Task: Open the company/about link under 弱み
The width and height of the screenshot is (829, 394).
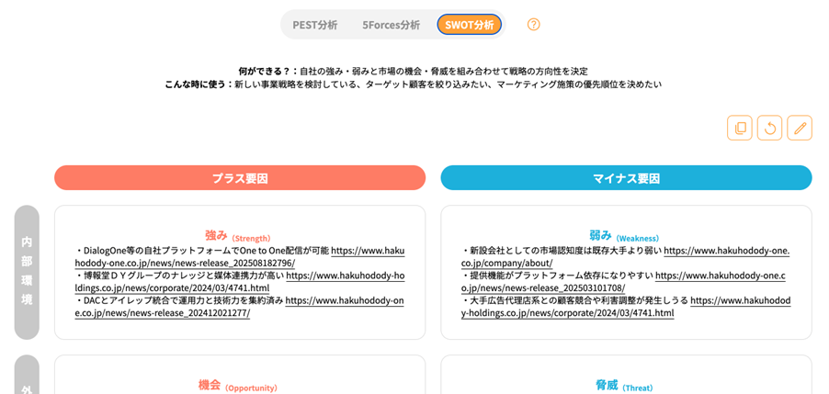Action: (506, 263)
